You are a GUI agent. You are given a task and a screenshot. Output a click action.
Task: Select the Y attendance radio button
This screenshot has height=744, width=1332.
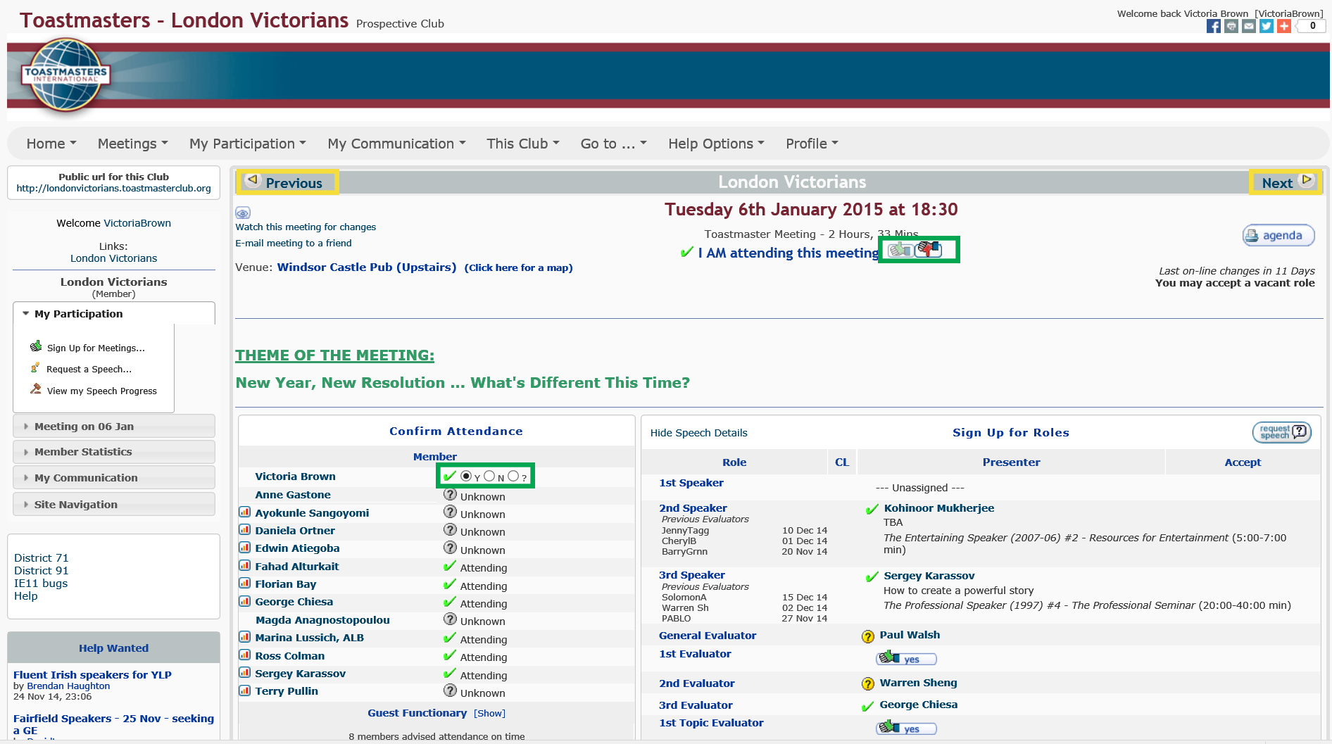(x=465, y=476)
